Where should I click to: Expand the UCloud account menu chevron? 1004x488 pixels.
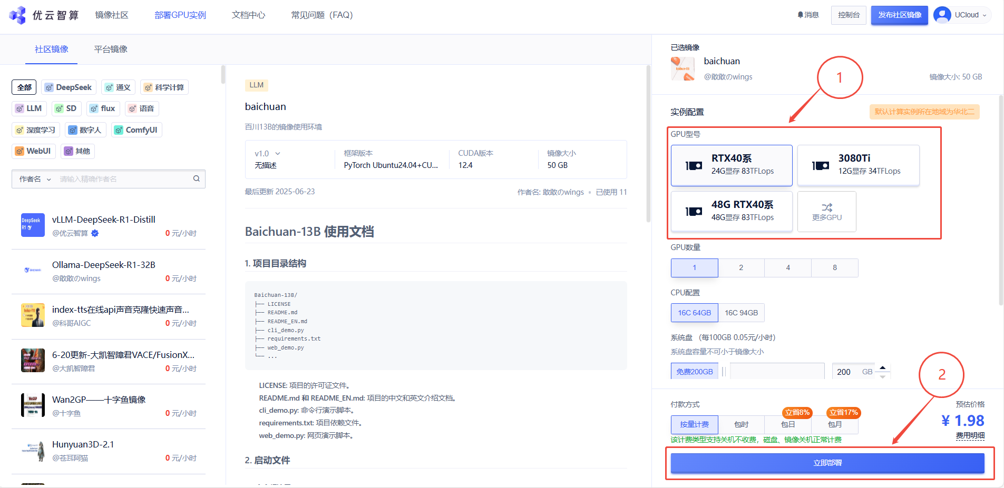point(984,15)
